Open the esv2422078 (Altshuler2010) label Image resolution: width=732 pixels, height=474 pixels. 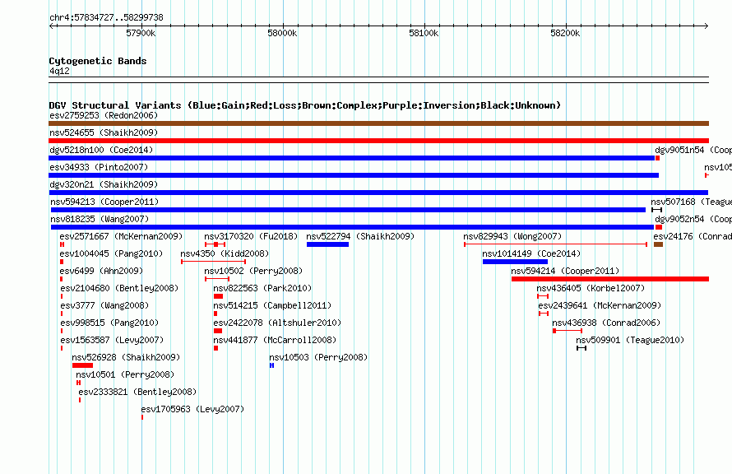point(277,323)
